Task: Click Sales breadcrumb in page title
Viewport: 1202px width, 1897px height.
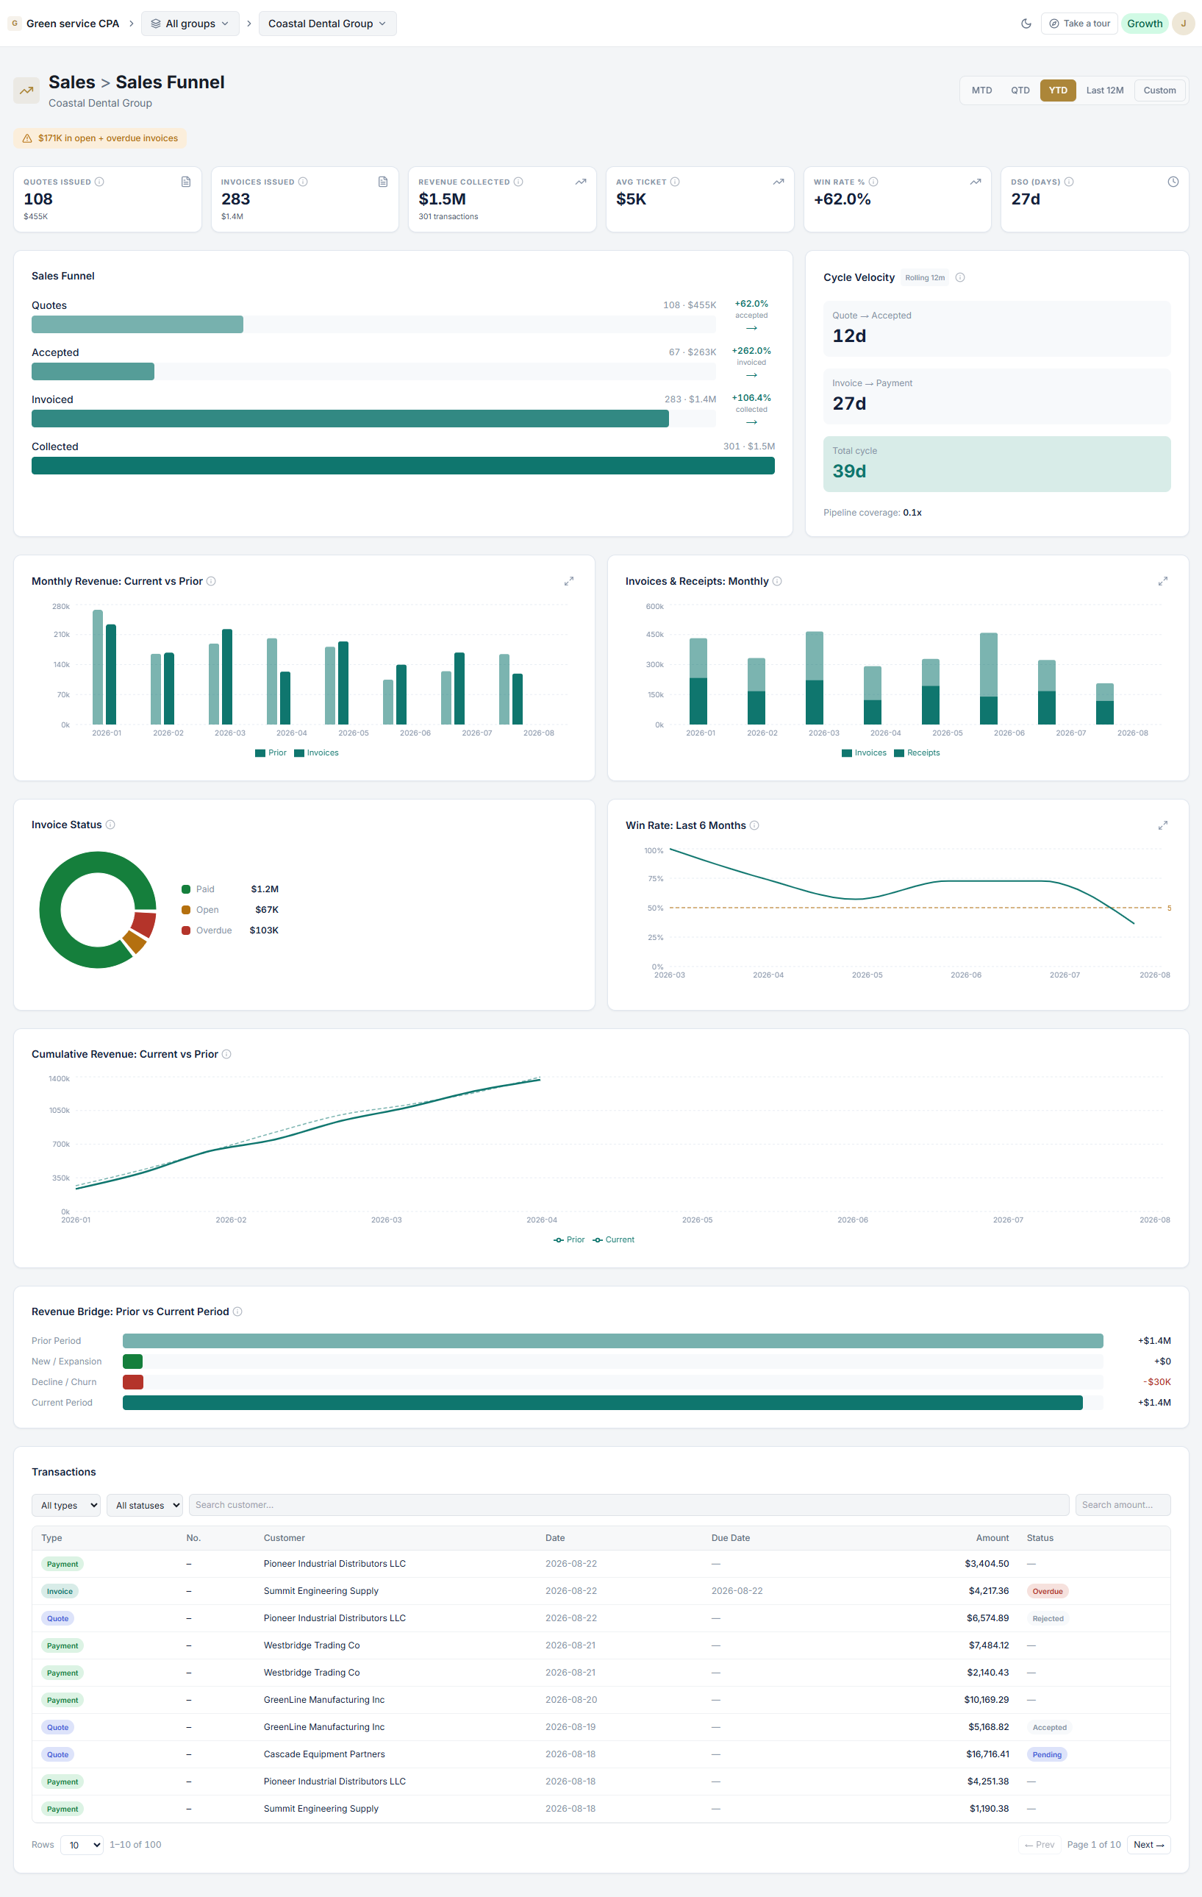Action: [x=71, y=82]
